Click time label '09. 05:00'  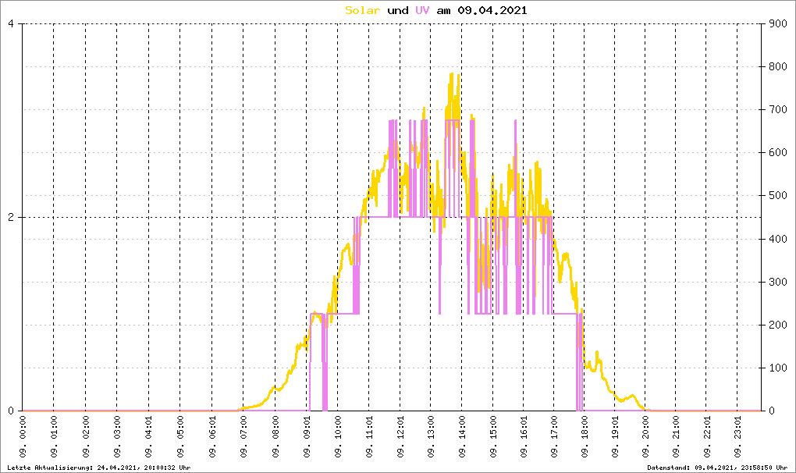click(180, 436)
